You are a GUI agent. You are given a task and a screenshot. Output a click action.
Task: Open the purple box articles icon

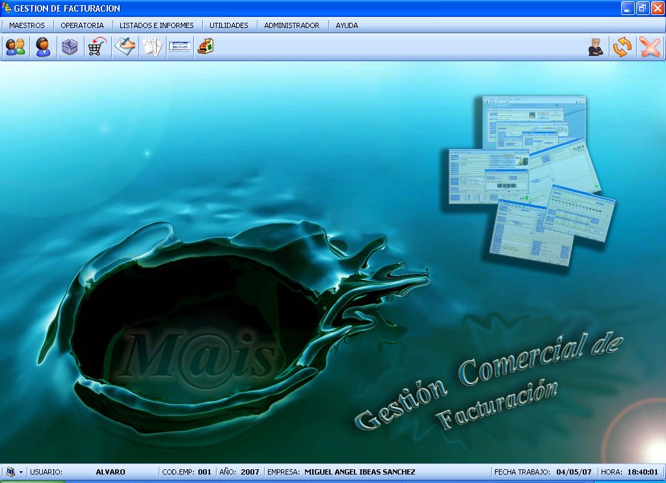(70, 48)
